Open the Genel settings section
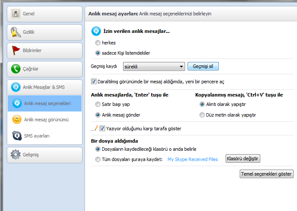The width and height of the screenshot is (297, 211). (45, 14)
